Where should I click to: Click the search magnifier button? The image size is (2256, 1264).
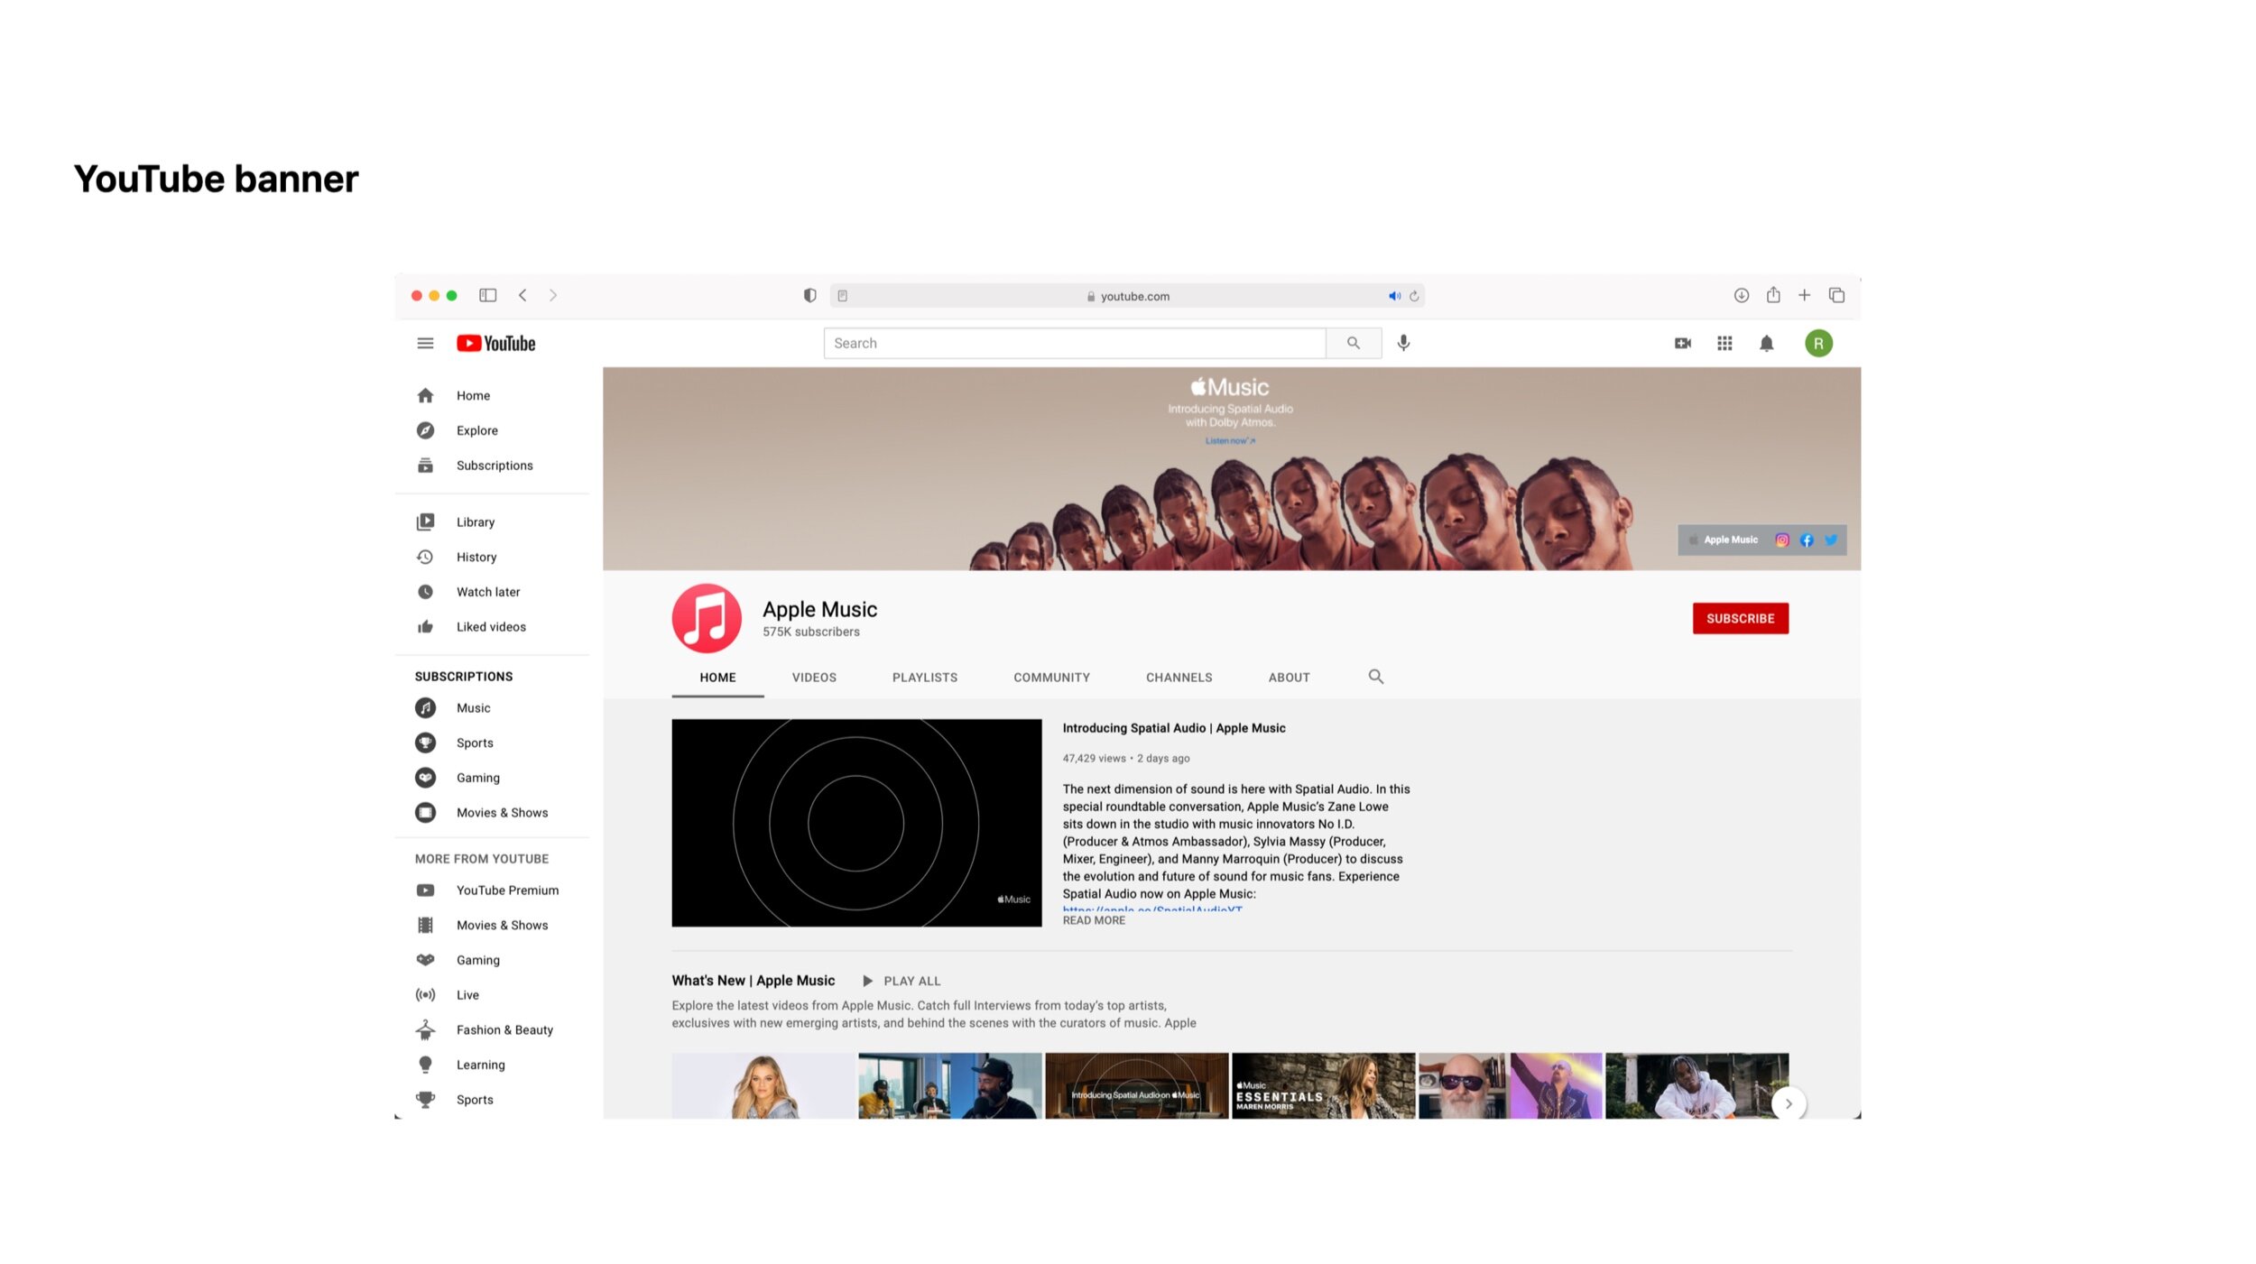(x=1354, y=343)
